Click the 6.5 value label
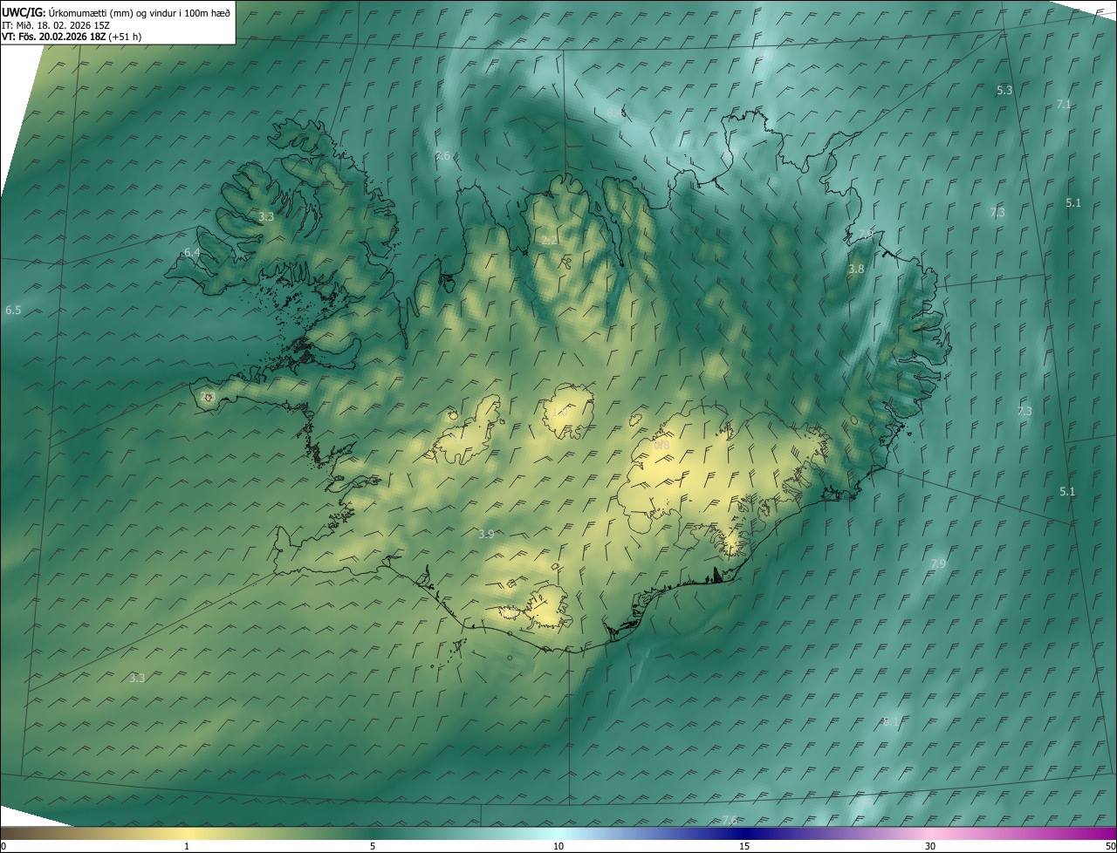 click(13, 310)
